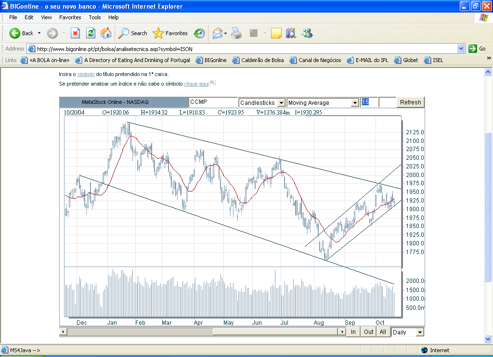Open the BIGonline links bar shortcut

click(211, 60)
